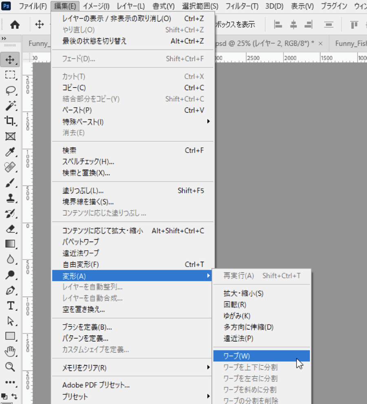The image size is (367, 404).
Task: Swap foreground and background colors
Action: pyautogui.click(x=15, y=396)
